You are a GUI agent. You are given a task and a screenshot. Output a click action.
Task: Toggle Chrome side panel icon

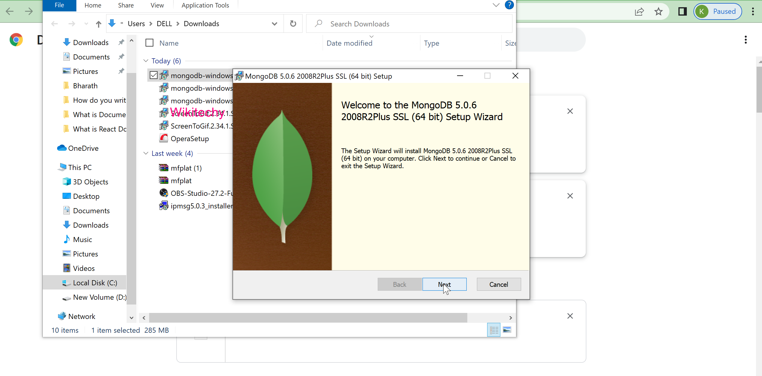tap(682, 11)
